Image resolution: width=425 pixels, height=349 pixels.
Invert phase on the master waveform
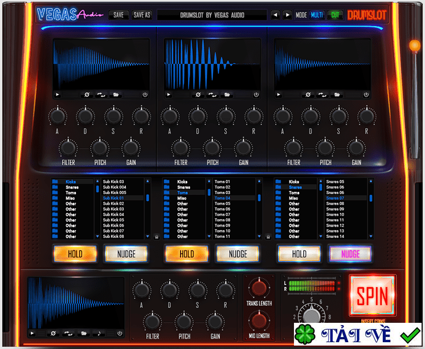[x=54, y=334]
